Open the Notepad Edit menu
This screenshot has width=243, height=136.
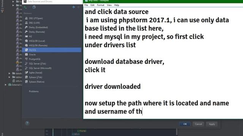pyautogui.click(x=92, y=5)
